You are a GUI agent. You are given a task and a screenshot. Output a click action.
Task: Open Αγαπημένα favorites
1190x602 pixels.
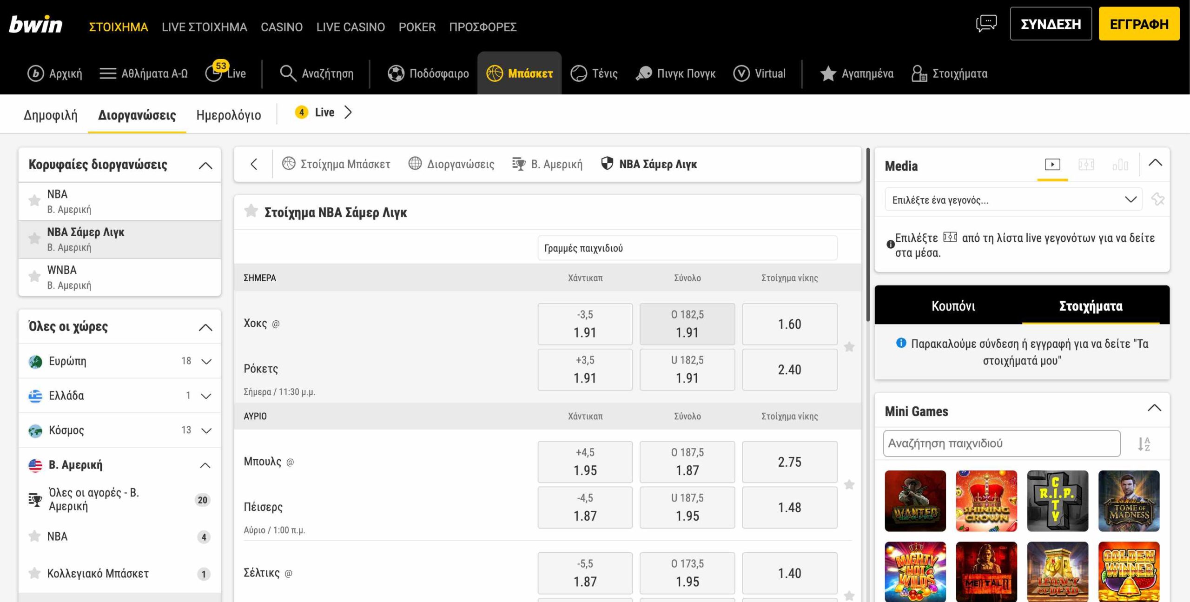(857, 73)
